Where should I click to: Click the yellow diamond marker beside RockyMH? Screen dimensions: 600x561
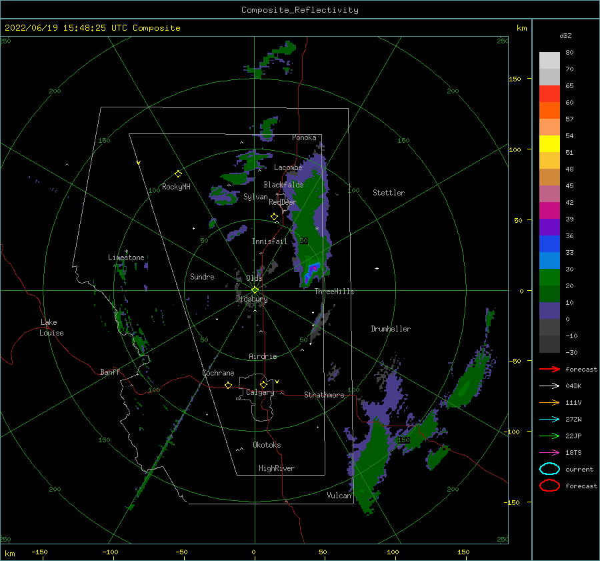tap(178, 174)
